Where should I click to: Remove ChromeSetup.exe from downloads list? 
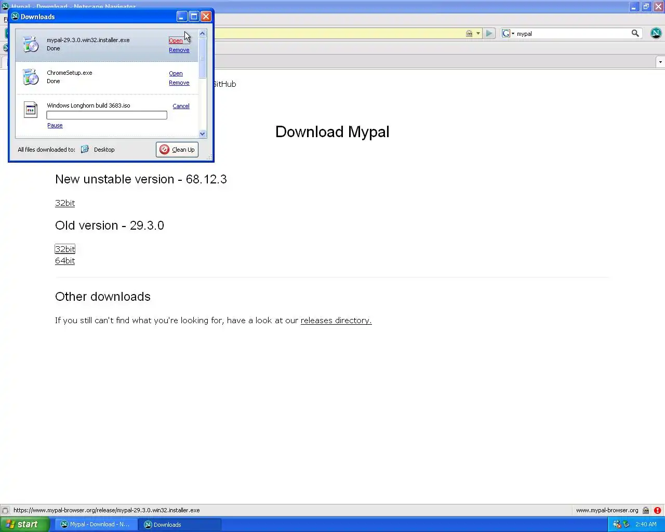(x=179, y=83)
